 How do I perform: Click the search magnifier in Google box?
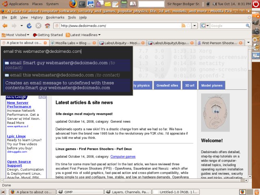point(247,26)
